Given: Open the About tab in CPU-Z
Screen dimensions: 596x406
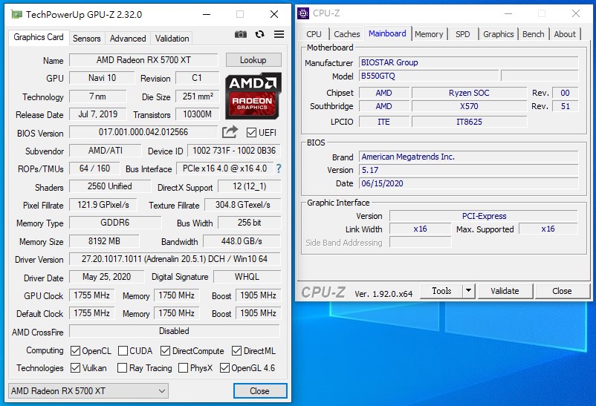Looking at the screenshot, I should (565, 34).
